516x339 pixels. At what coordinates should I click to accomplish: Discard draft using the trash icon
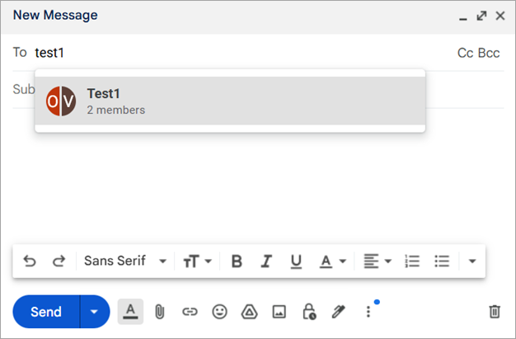(x=495, y=312)
